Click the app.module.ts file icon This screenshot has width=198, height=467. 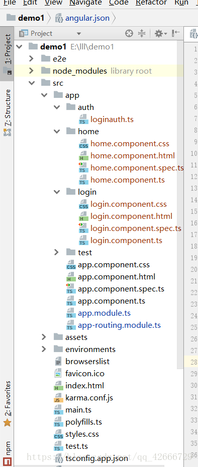[x=71, y=313]
